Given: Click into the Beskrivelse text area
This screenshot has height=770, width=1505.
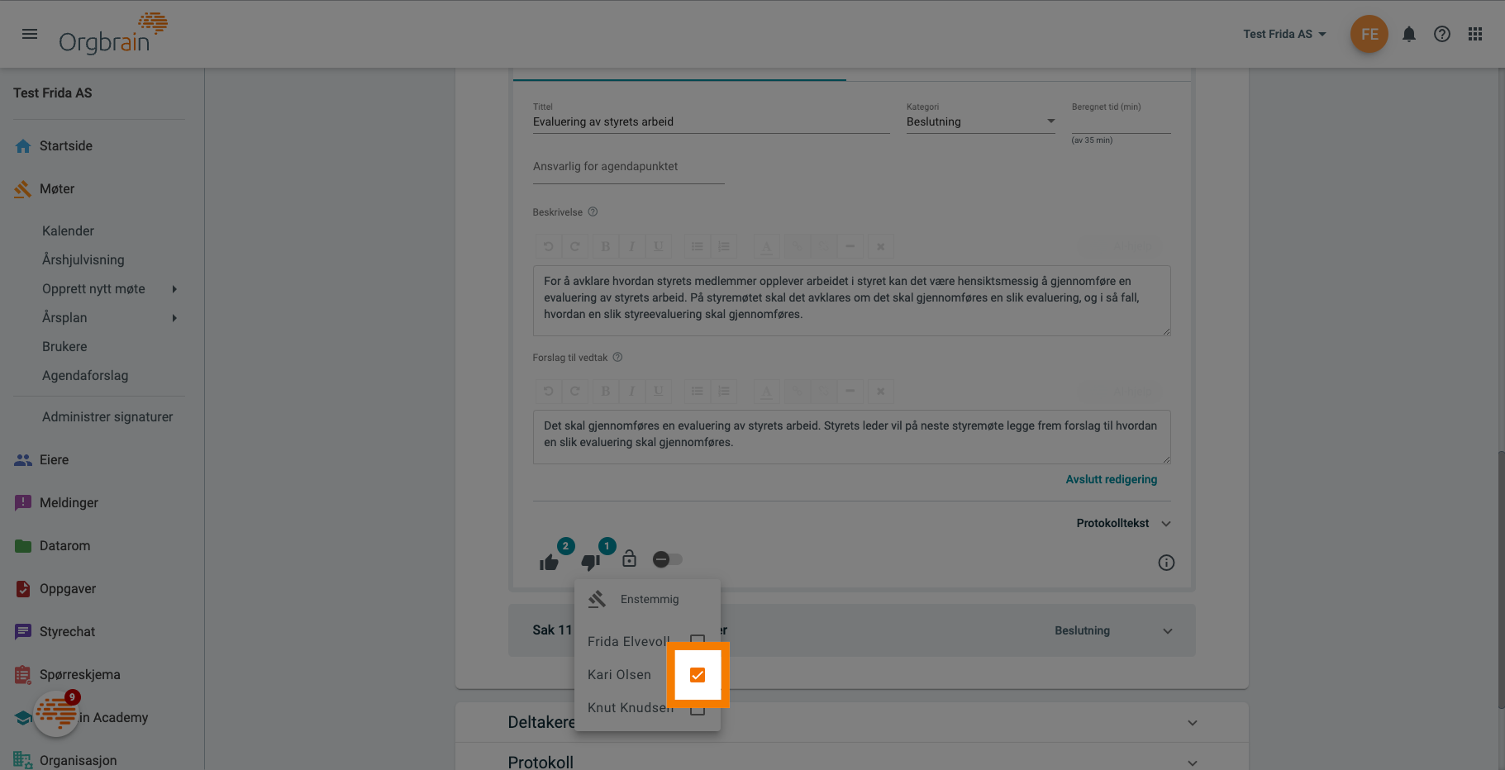Looking at the screenshot, I should click(x=851, y=300).
